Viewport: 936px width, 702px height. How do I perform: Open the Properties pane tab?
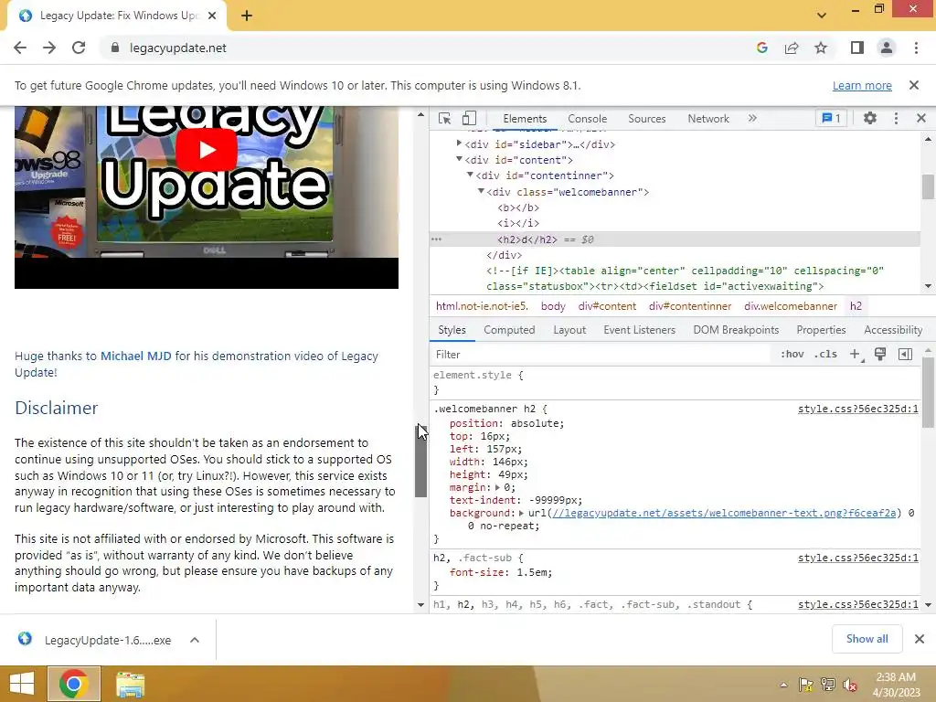click(821, 329)
